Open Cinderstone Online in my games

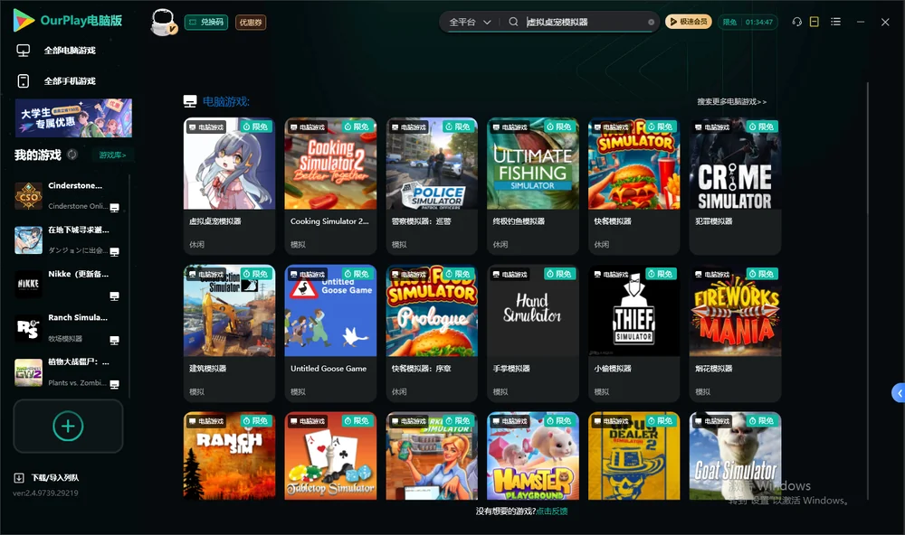pos(68,195)
